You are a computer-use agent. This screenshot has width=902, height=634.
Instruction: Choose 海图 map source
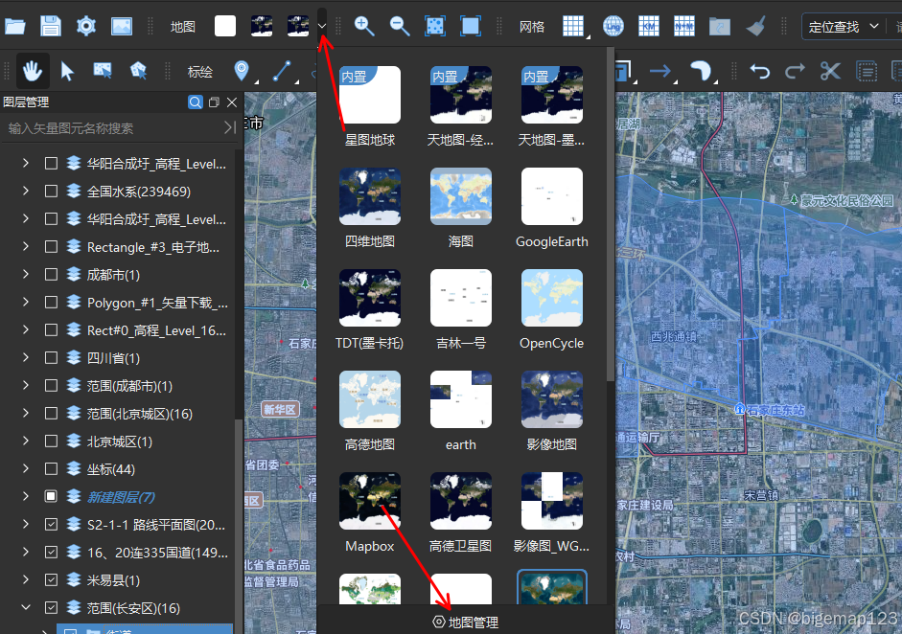[461, 209]
